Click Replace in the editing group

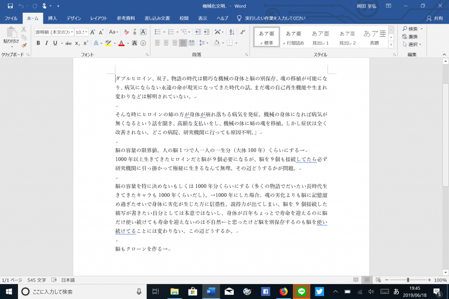(410, 37)
